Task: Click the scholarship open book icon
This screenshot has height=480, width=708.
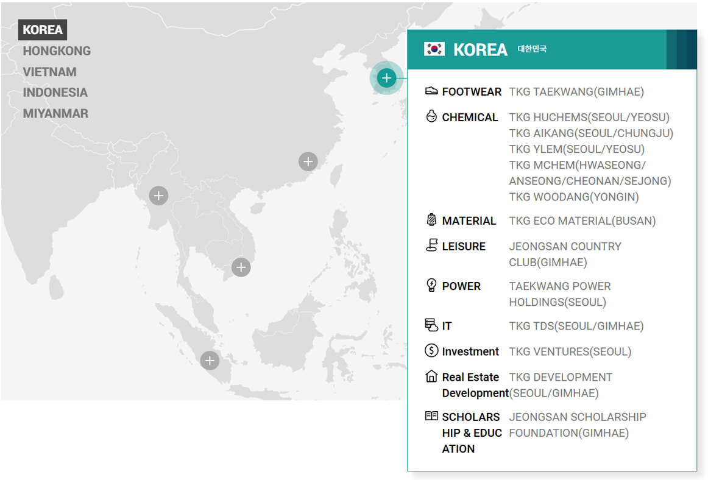Action: point(431,416)
